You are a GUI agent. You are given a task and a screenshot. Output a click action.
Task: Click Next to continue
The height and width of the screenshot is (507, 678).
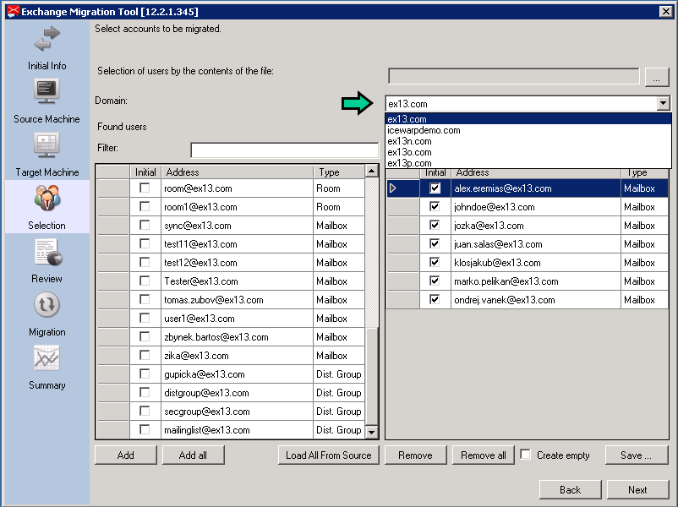click(637, 490)
